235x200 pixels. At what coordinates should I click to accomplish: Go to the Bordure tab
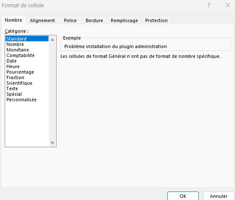tap(94, 20)
